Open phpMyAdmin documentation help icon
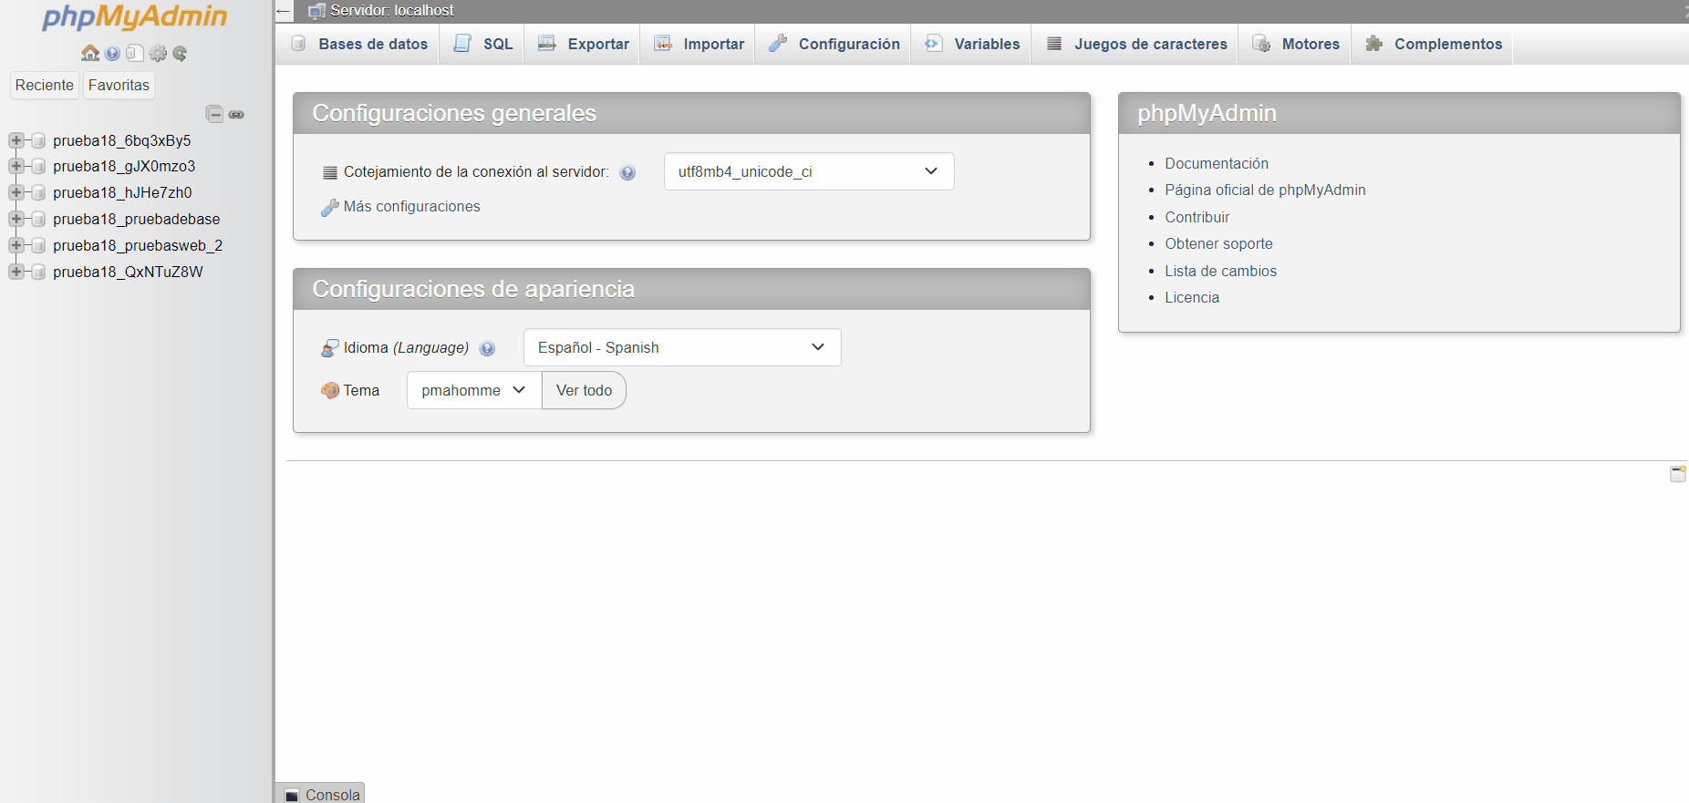The width and height of the screenshot is (1689, 803). coord(112,54)
